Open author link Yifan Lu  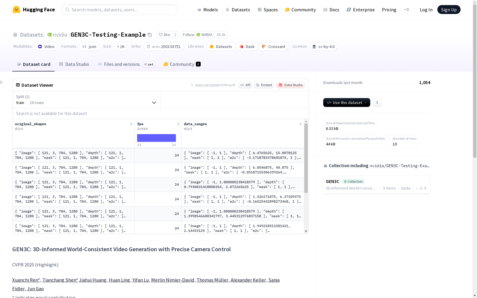tap(140, 280)
